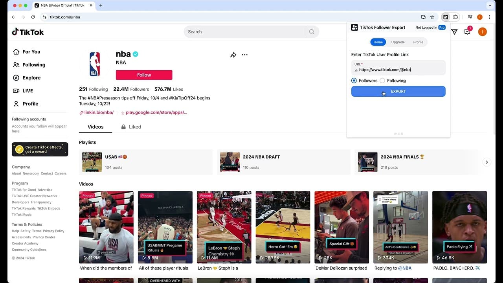Open the Chrome three-dot menu

point(490,17)
